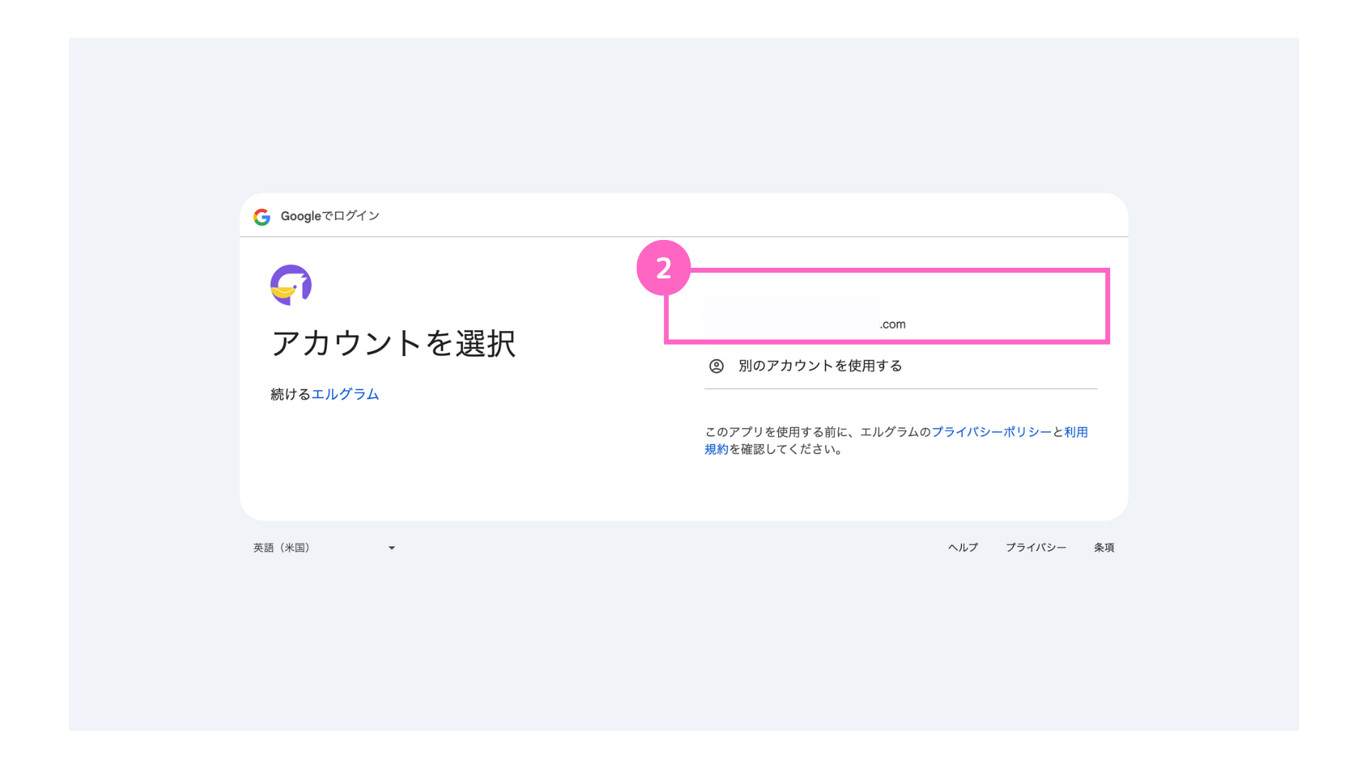Click the 条項 footer link
The image size is (1368, 769).
[x=1104, y=548]
